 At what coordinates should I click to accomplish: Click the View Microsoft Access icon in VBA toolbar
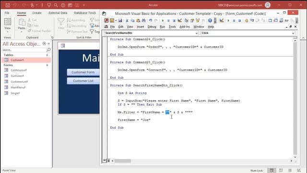click(106, 20)
